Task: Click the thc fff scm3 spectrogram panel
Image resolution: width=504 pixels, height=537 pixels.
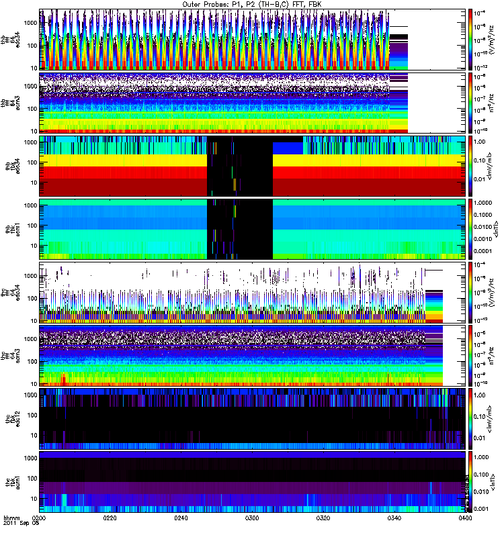Action: (x=253, y=356)
